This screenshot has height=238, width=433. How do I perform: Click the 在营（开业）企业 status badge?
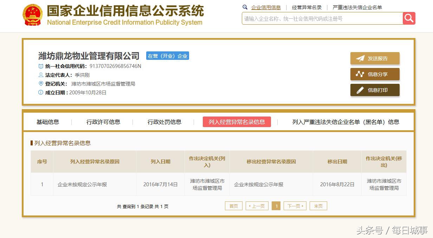(x=168, y=55)
